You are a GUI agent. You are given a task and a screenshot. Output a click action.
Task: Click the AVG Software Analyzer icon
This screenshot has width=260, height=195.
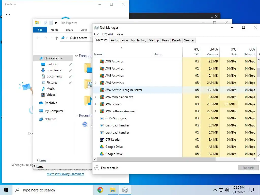pyautogui.click(x=102, y=111)
